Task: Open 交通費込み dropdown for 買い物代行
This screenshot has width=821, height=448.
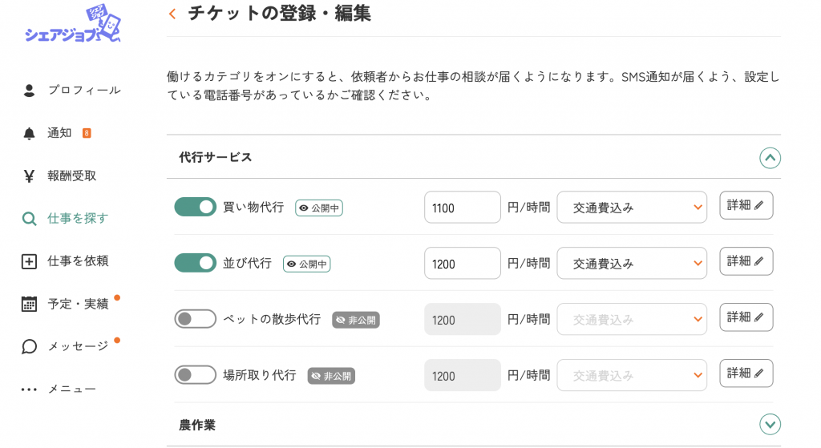Action: (x=632, y=208)
